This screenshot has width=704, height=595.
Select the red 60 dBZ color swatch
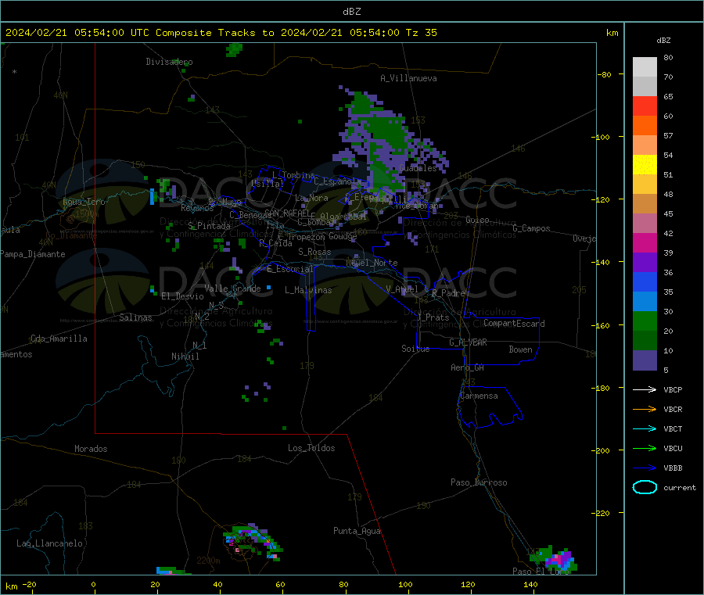click(x=645, y=106)
